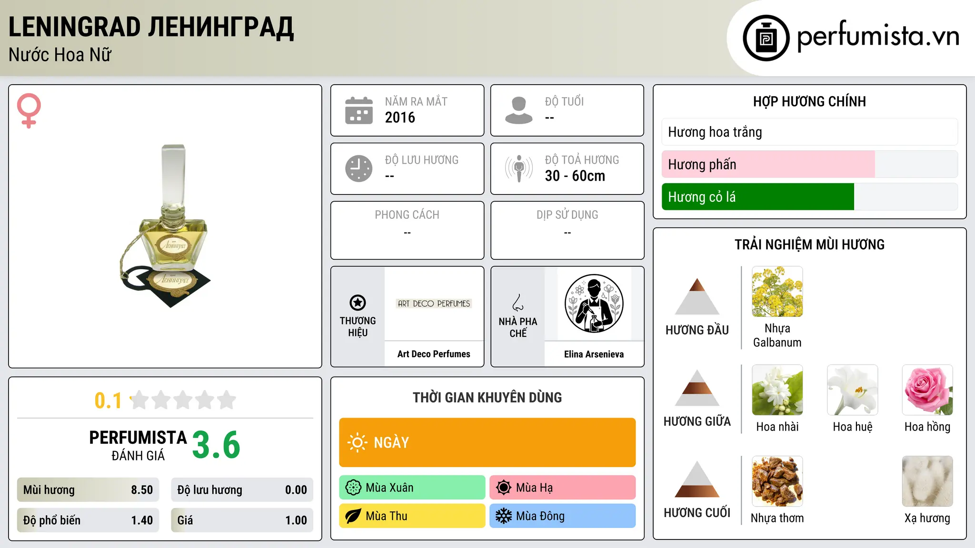The image size is (975, 548).
Task: Select the Mùa Hạ season label
Action: pos(563,488)
